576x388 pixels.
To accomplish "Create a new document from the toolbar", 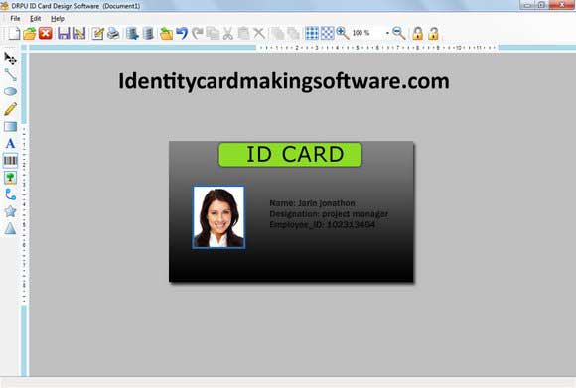I will click(x=14, y=33).
